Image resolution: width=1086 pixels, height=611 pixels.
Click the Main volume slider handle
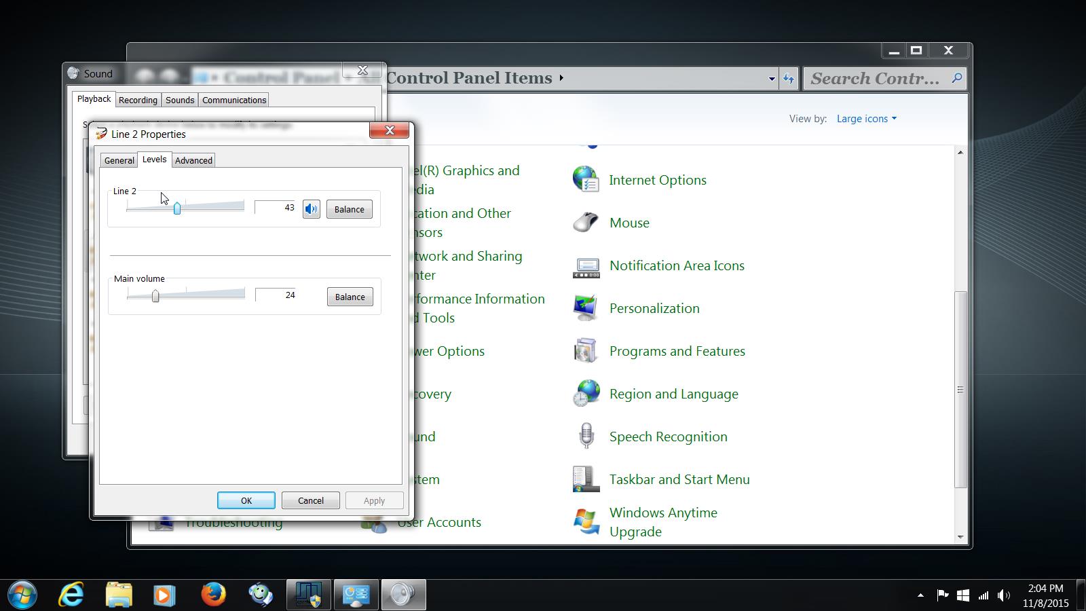(x=155, y=296)
